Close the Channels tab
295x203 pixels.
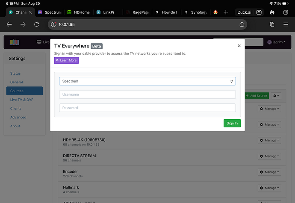click(30, 12)
